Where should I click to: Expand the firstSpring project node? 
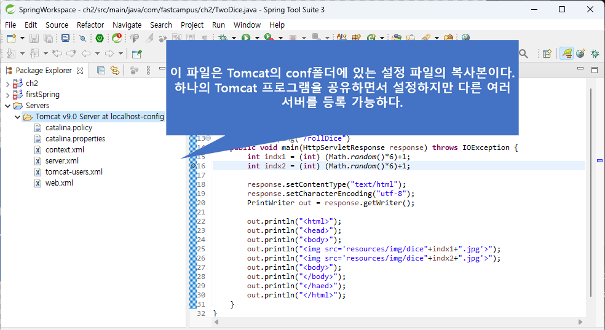pos(8,95)
